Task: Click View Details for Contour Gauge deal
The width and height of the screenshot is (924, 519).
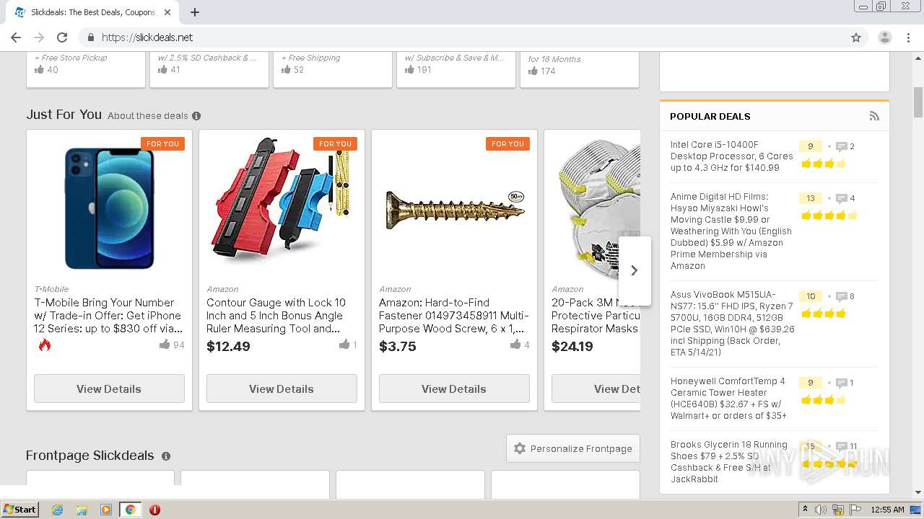Action: [282, 389]
